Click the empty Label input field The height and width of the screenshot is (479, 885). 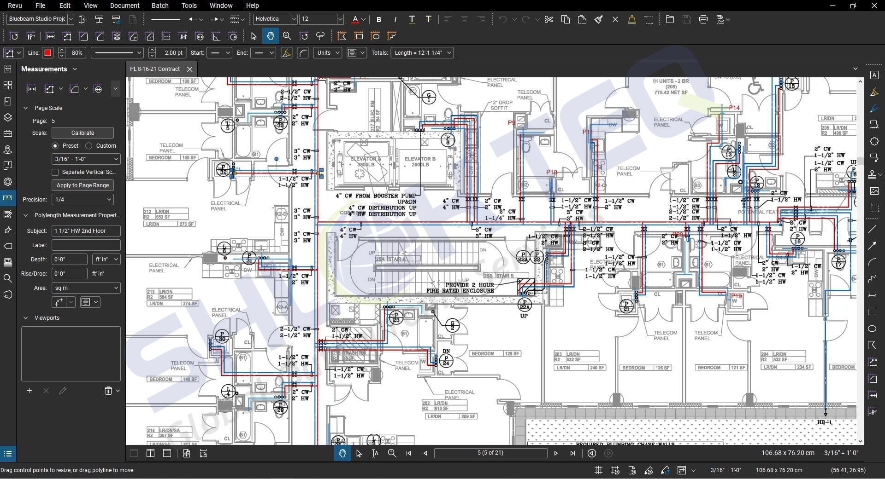(86, 245)
